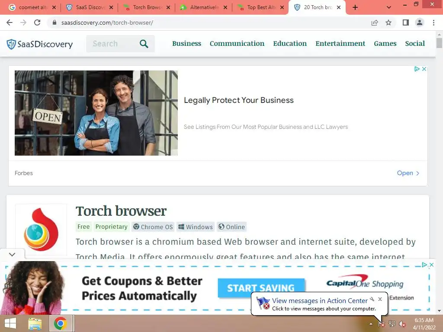
Task: Go back to the previous page
Action: click(x=10, y=22)
